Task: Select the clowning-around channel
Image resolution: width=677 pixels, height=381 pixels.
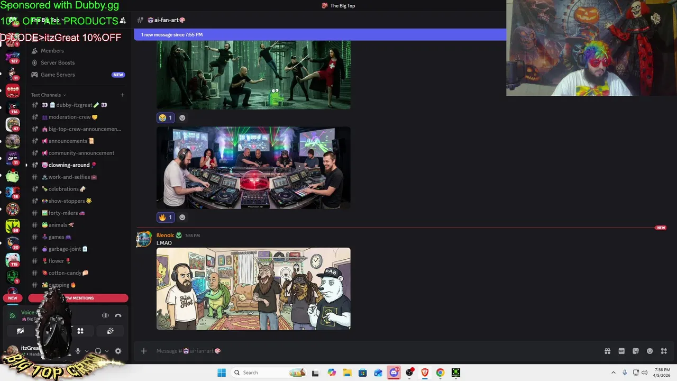Action: click(x=78, y=165)
